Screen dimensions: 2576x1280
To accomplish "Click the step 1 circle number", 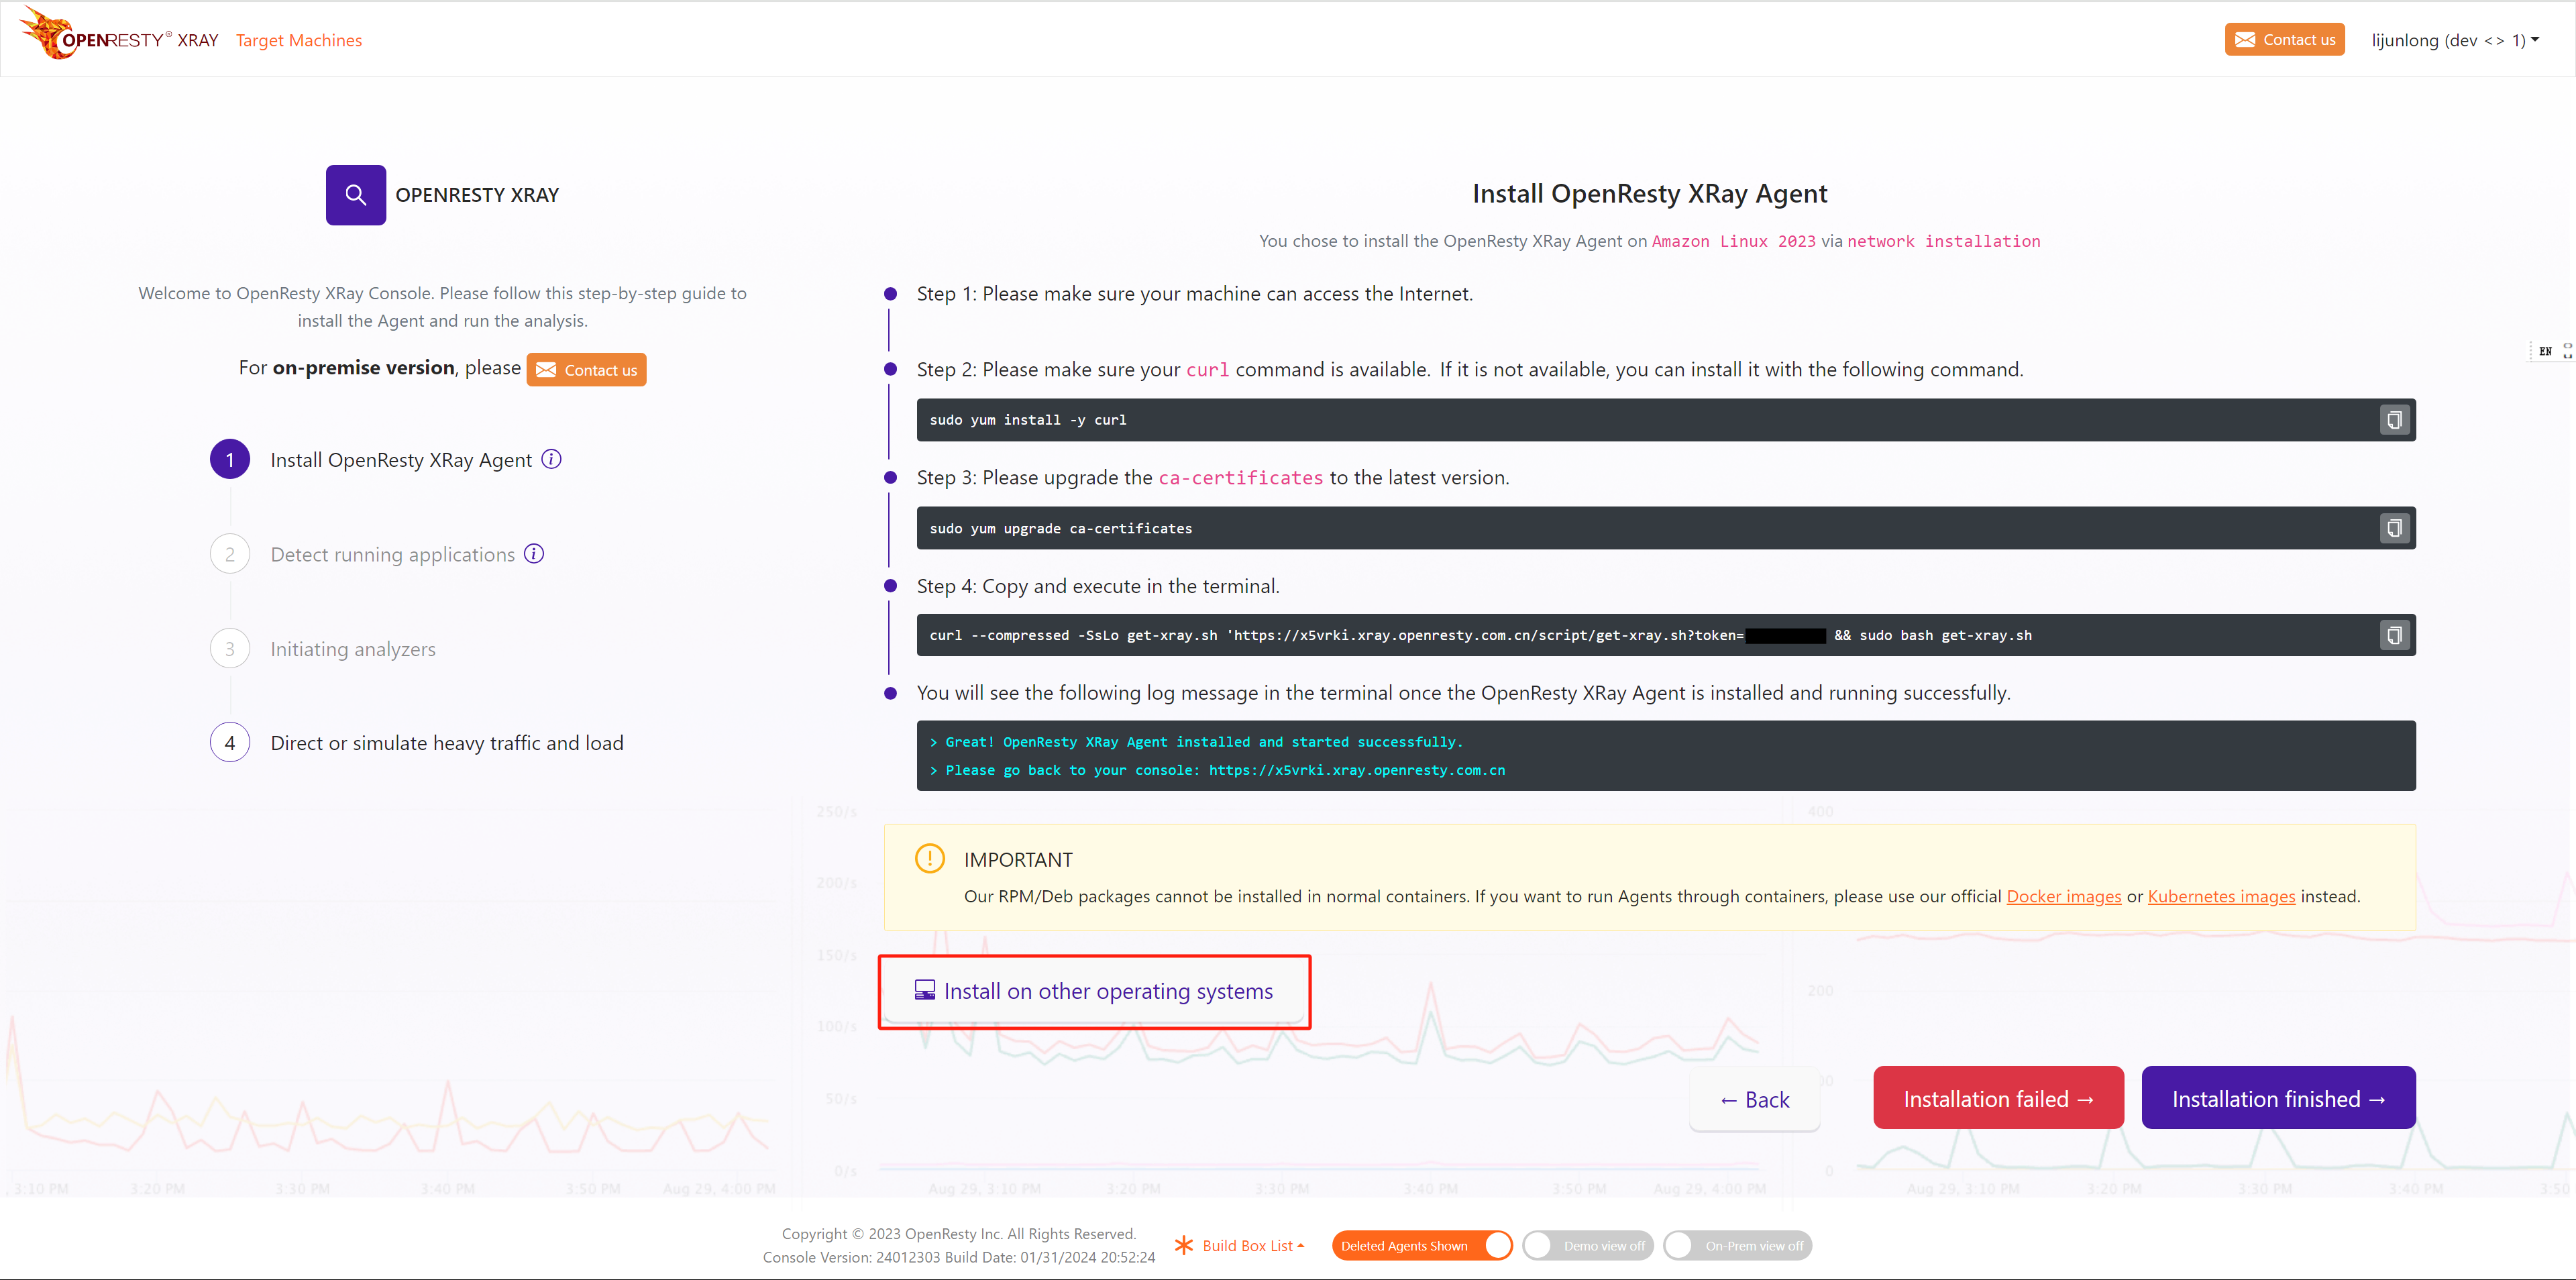I will pos(230,460).
